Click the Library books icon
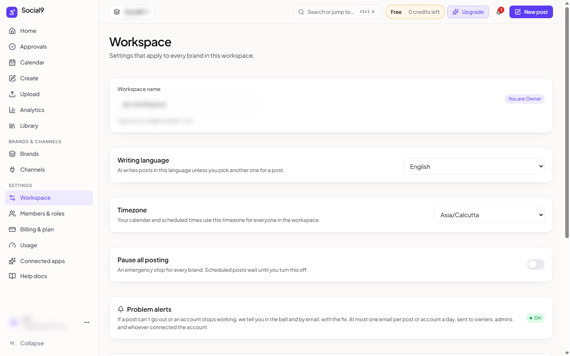 click(12, 126)
